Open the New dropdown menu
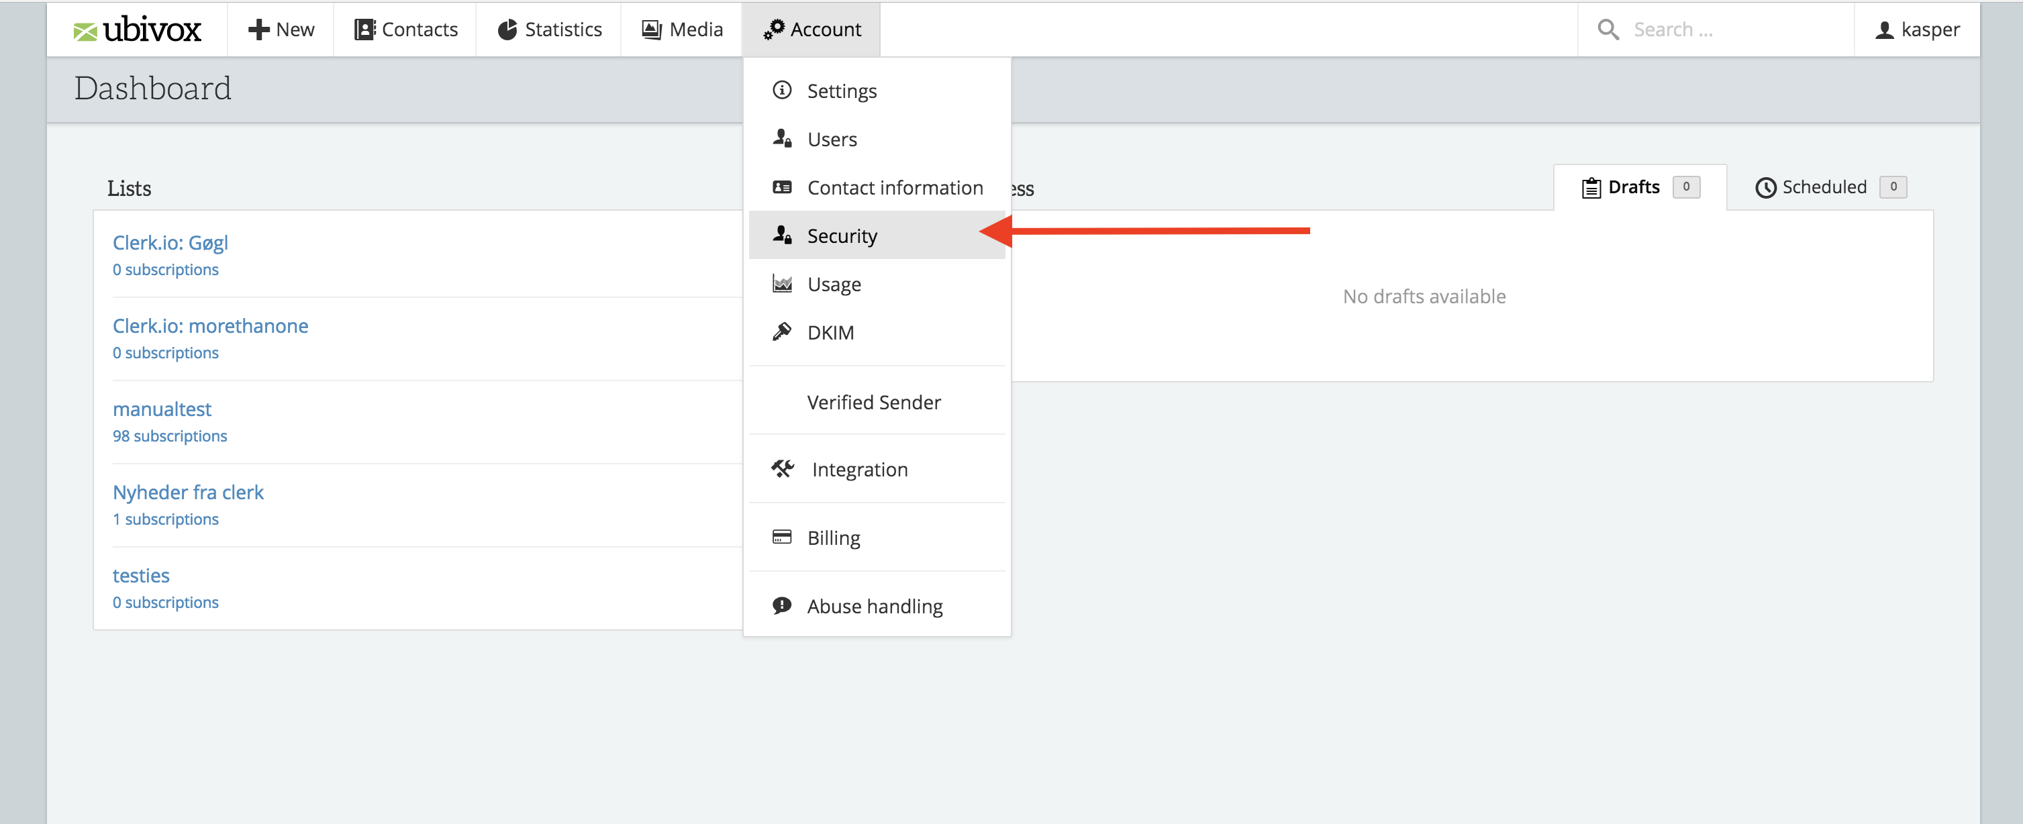Screen dimensions: 2023x824 point(281,30)
